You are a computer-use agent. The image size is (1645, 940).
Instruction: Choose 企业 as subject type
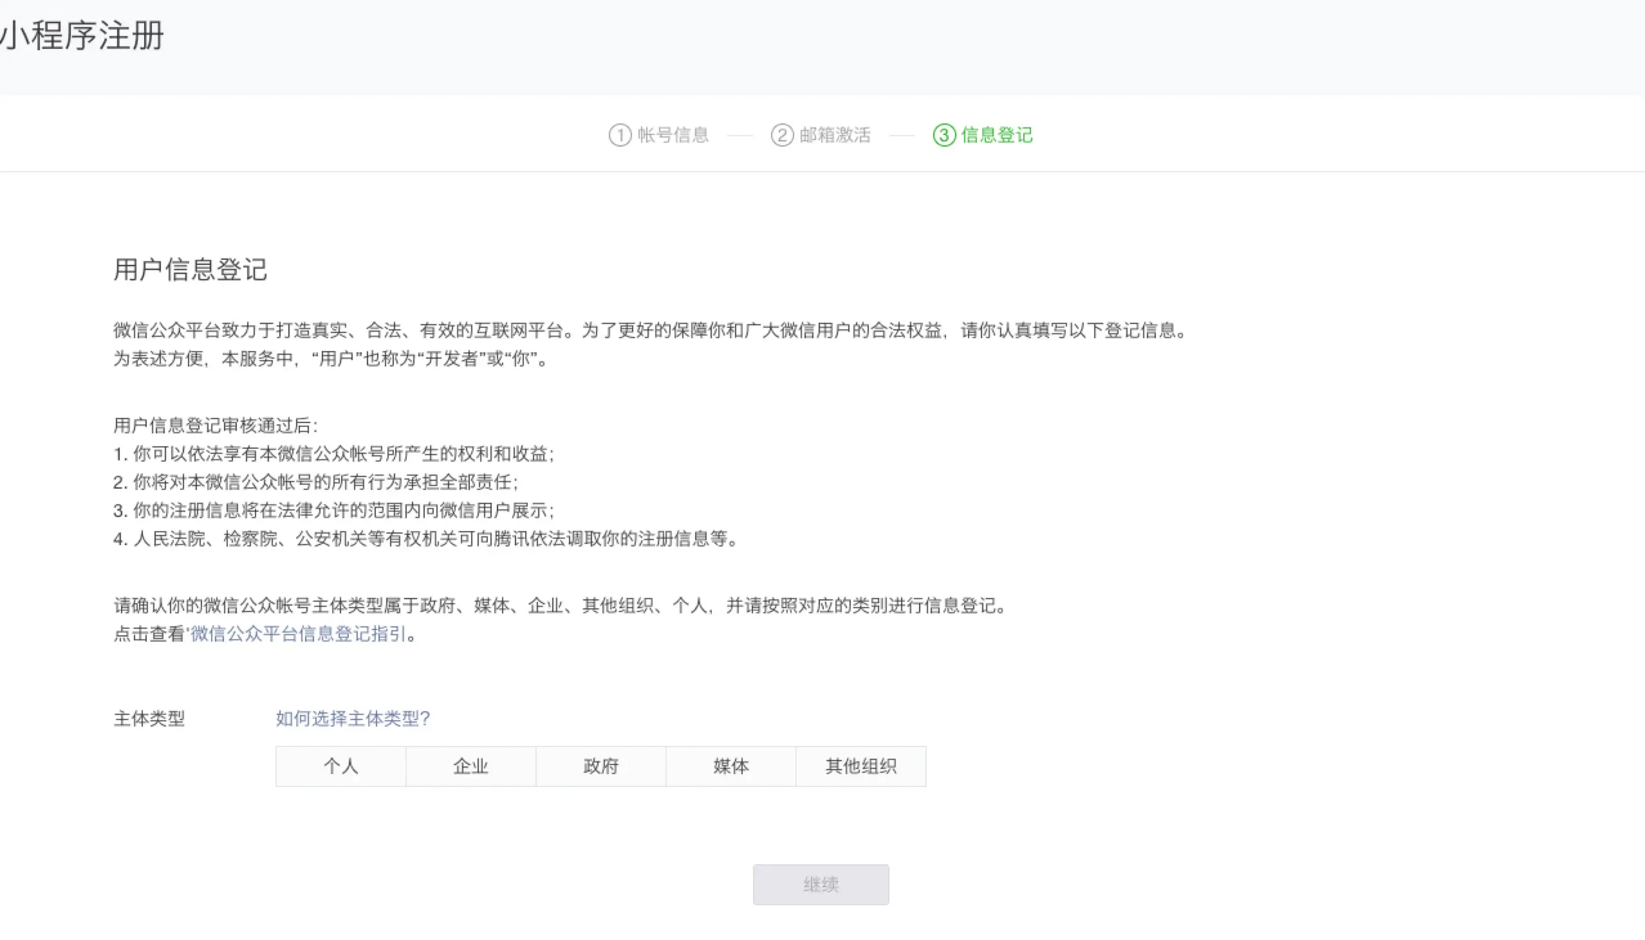pyautogui.click(x=470, y=766)
